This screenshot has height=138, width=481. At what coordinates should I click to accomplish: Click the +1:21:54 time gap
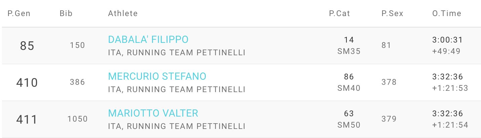450,125
